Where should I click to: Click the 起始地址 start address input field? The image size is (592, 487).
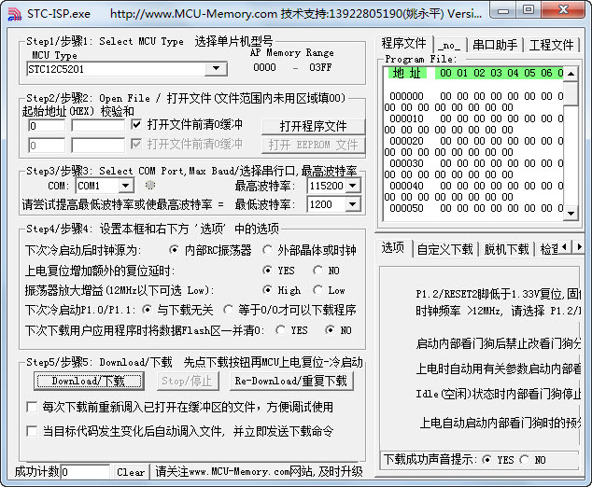47,126
